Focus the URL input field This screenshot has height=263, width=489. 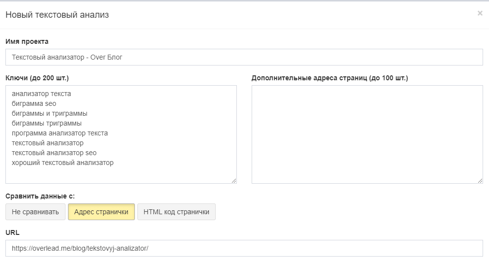point(244,248)
